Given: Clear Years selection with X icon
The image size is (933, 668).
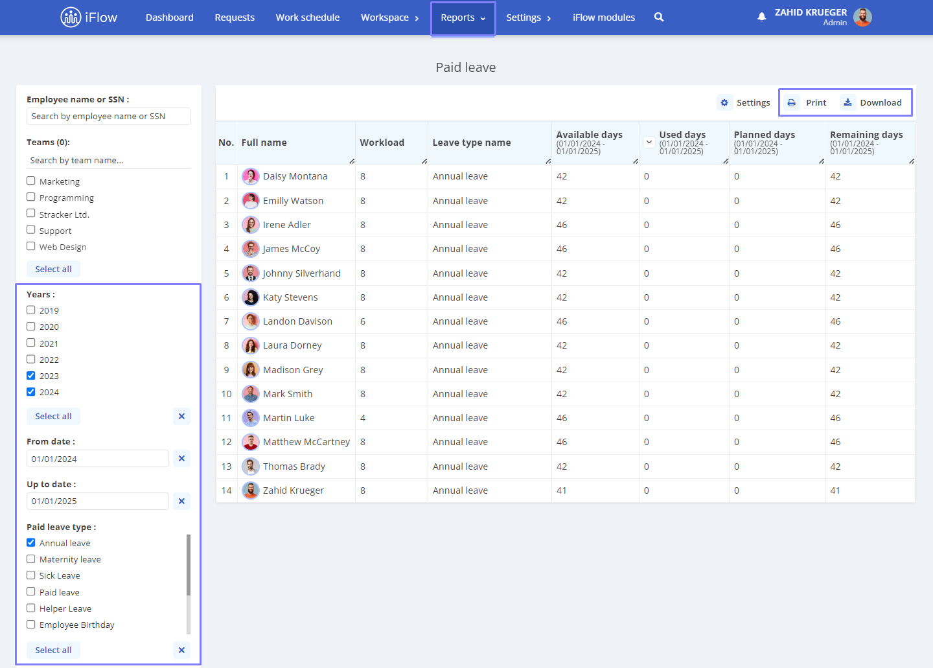Looking at the screenshot, I should [x=181, y=416].
